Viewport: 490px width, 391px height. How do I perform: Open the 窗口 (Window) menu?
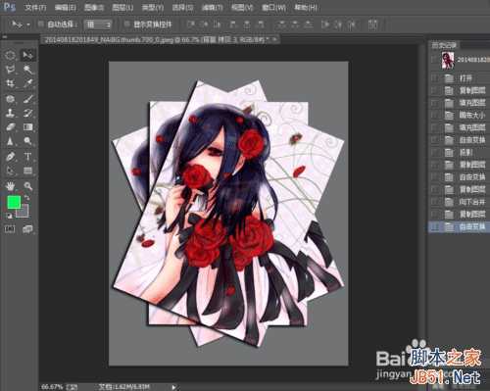coord(273,7)
